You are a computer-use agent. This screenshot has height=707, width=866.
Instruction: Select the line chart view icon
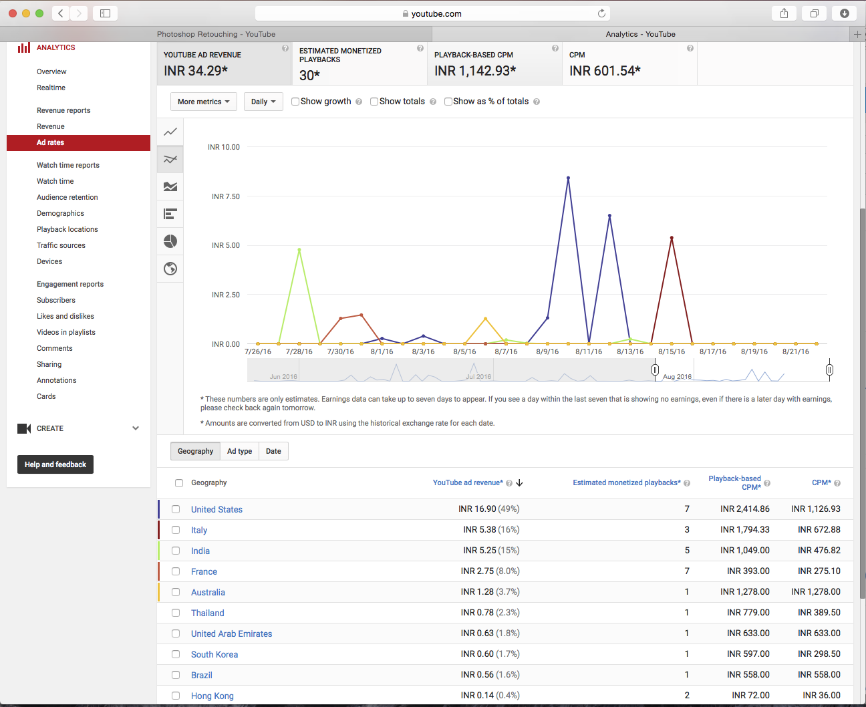tap(170, 132)
